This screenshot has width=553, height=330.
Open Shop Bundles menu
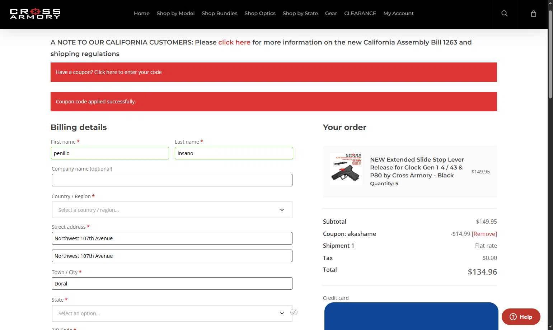coord(220,13)
